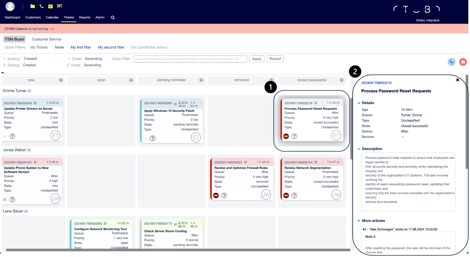
Task: Click question mark on Review Network Segmentation card
Action: 294,196
